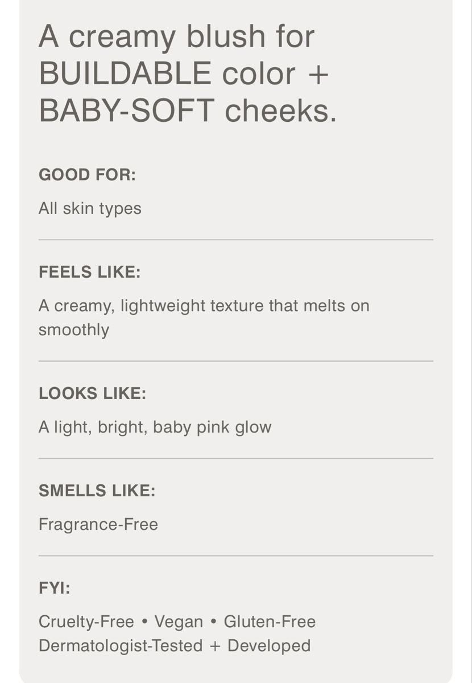Screen dimensions: 472x683
Task: Click the creamy lightweight texture description
Action: (x=204, y=318)
